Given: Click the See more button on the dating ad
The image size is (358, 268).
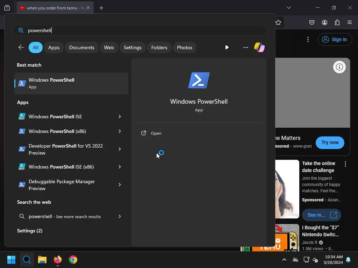Looking at the screenshot, I should coord(322,215).
